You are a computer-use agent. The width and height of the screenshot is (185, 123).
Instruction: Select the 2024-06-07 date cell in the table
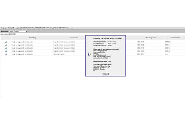click(x=141, y=42)
